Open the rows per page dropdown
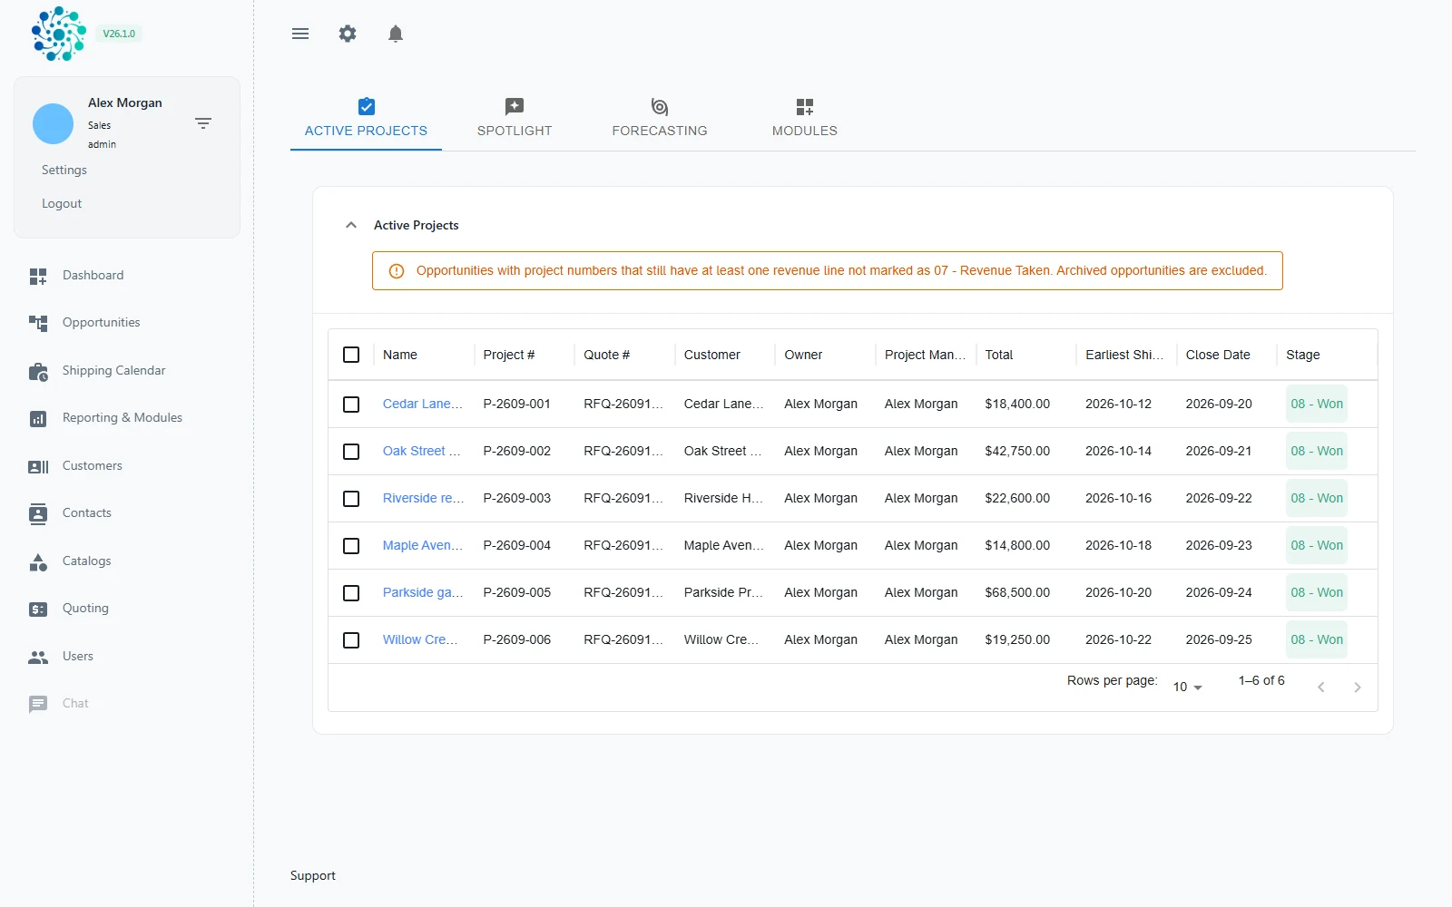The height and width of the screenshot is (907, 1452). pos(1187,687)
